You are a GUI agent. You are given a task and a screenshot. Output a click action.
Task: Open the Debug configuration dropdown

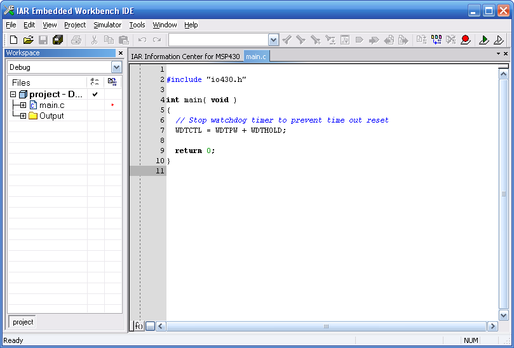[x=116, y=67]
